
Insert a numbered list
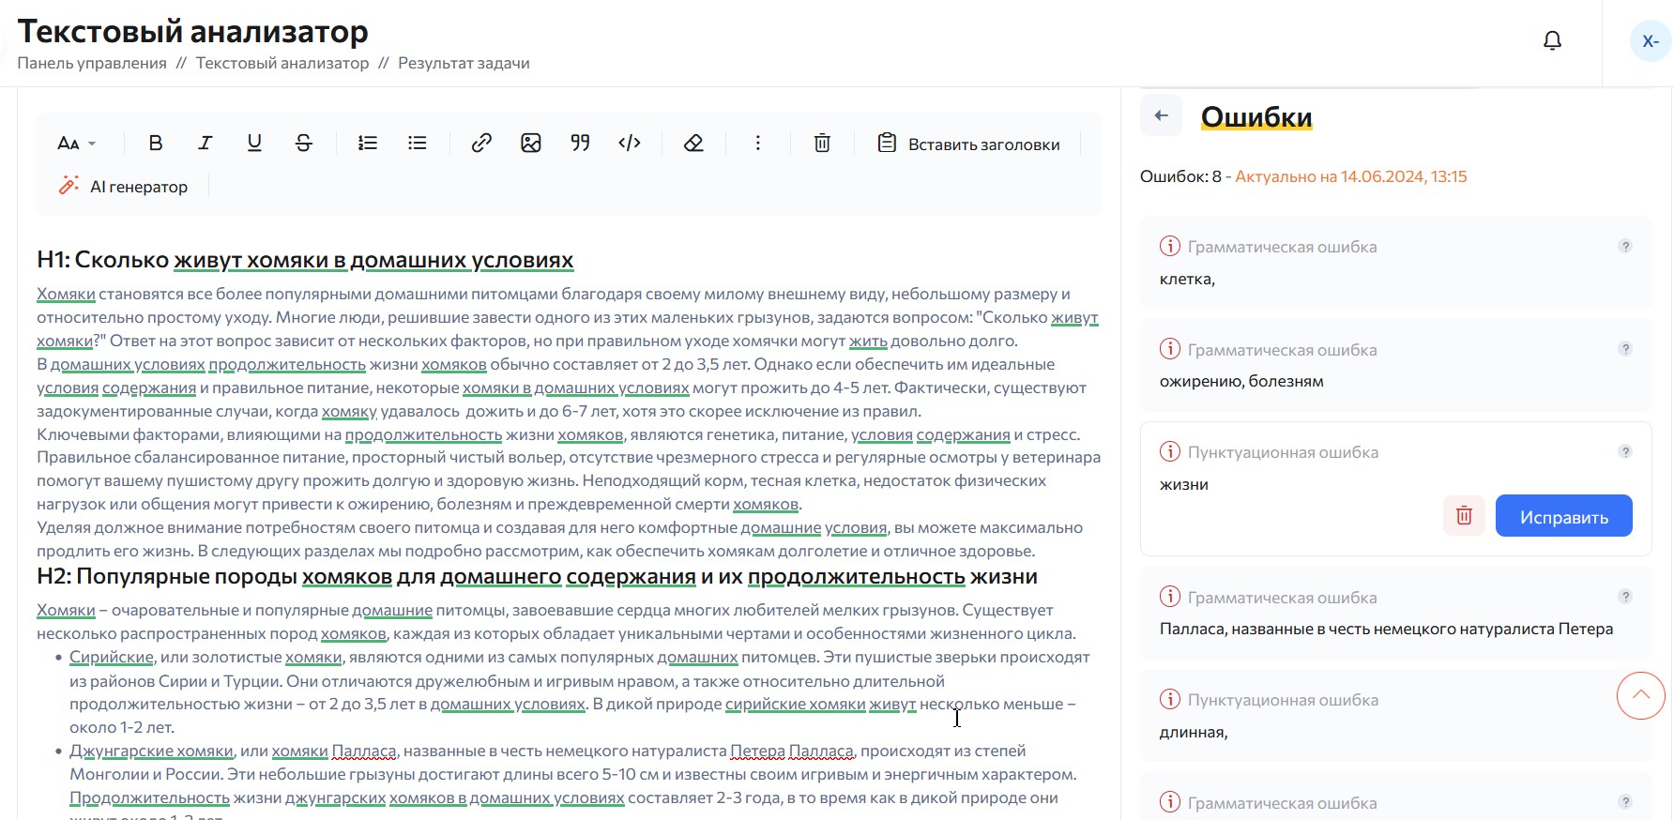[x=368, y=144]
